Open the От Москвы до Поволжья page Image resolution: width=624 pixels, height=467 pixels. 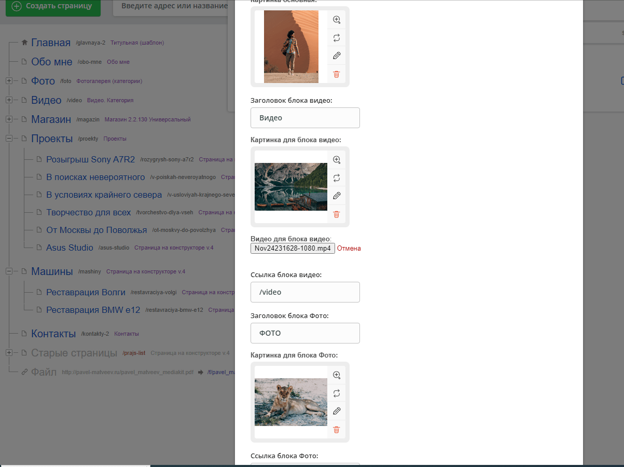97,230
